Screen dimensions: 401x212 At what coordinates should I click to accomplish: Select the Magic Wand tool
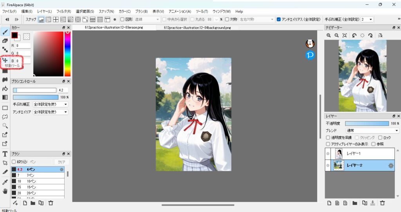(5, 126)
